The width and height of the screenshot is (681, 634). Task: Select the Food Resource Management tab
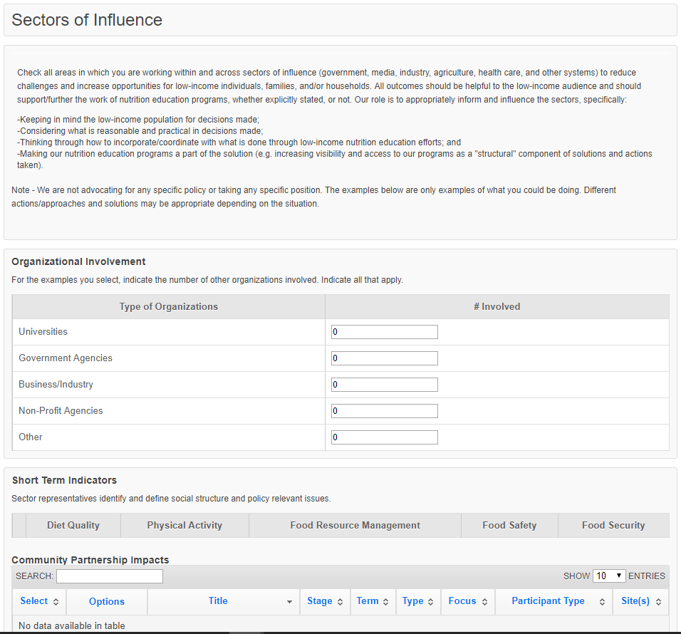[355, 526]
